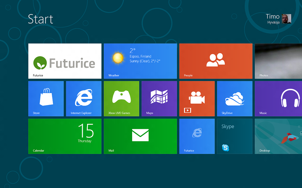Open the Calendar tile showing 15 Thursday

(x=65, y=136)
